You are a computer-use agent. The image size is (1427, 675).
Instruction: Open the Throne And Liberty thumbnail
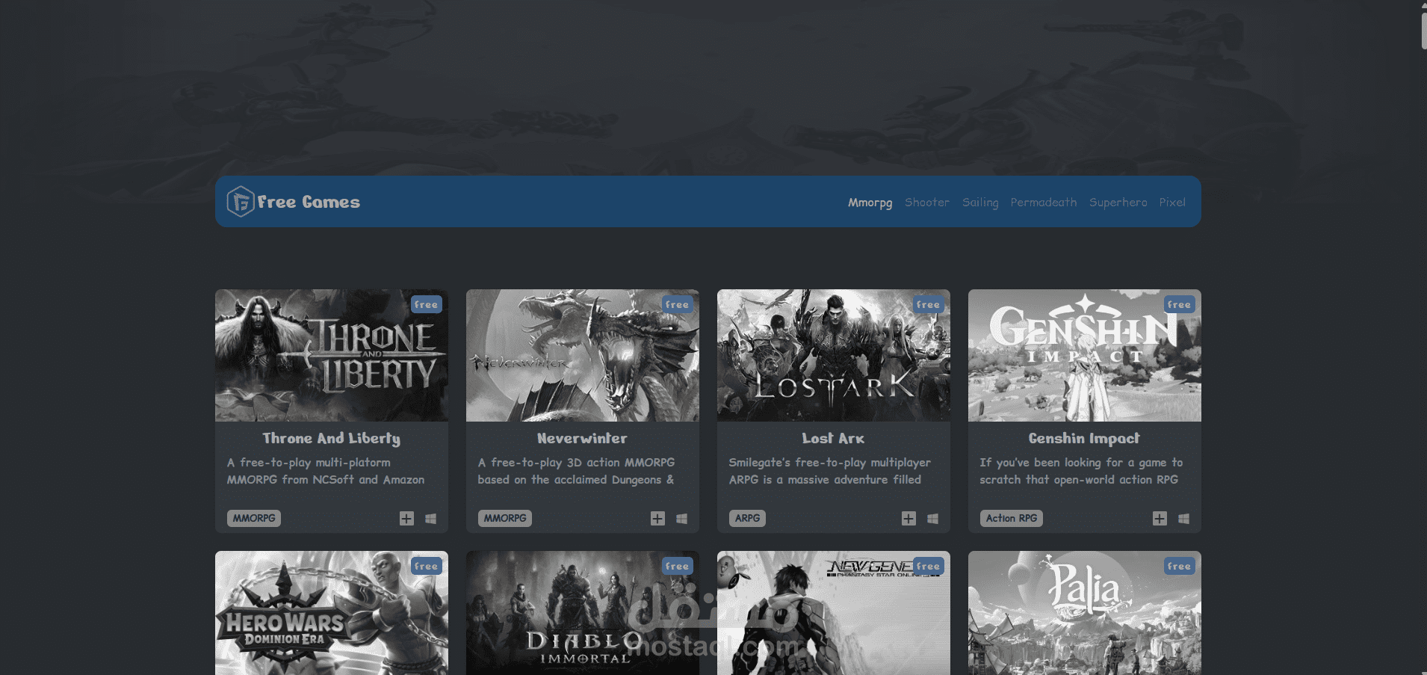(332, 356)
